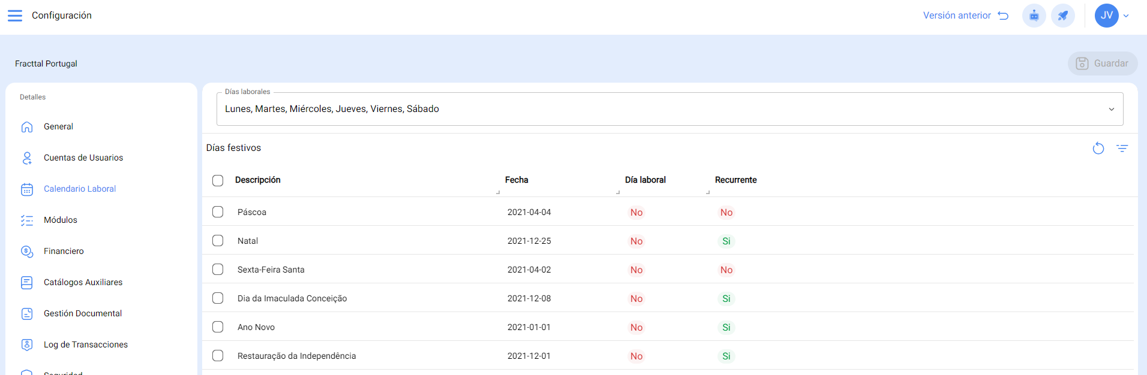Click the Calendario Laboral calendar icon
Viewport: 1147px width, 375px height.
click(27, 189)
